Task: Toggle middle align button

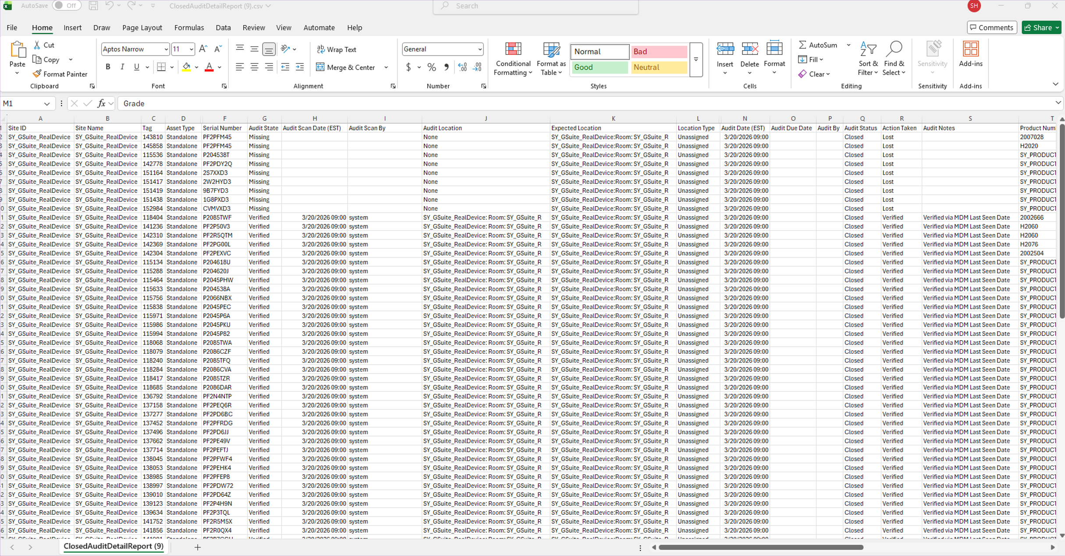Action: point(254,49)
